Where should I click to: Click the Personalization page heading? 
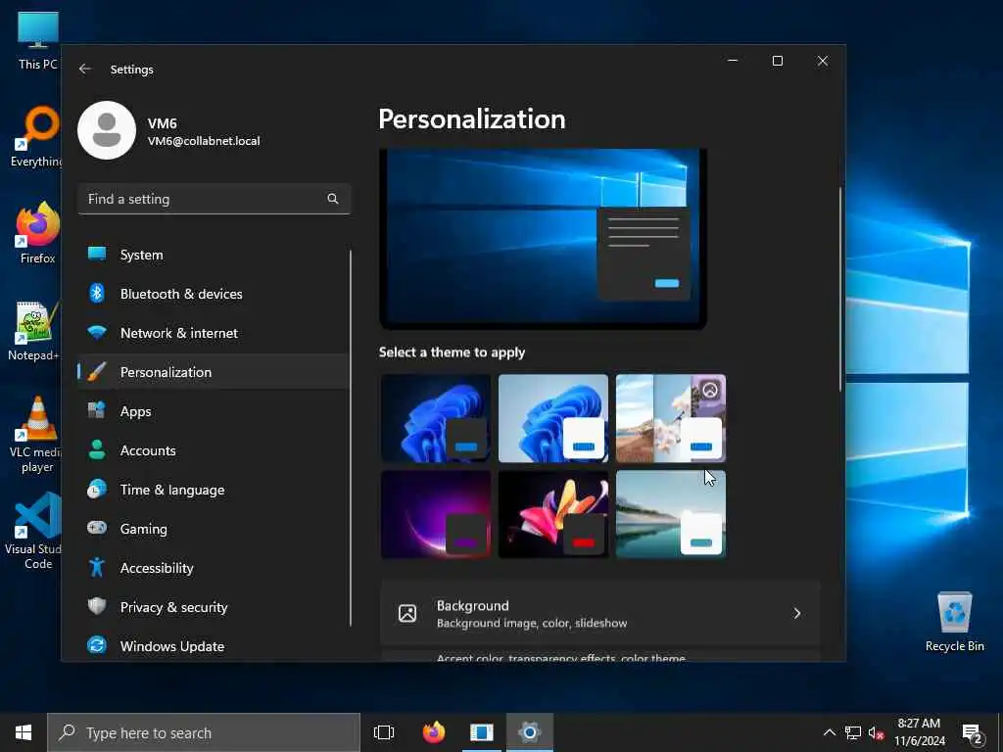pyautogui.click(x=472, y=118)
